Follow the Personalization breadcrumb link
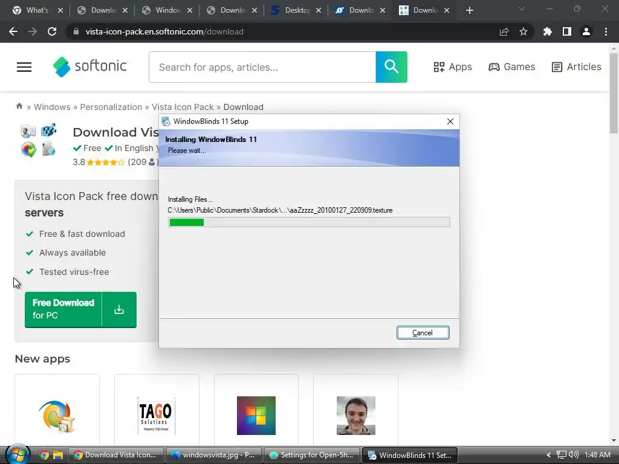This screenshot has width=619, height=464. pos(111,107)
